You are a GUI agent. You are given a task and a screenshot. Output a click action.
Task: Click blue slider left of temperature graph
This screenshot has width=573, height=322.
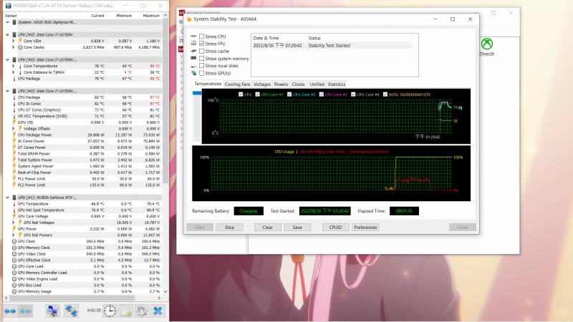click(x=196, y=93)
